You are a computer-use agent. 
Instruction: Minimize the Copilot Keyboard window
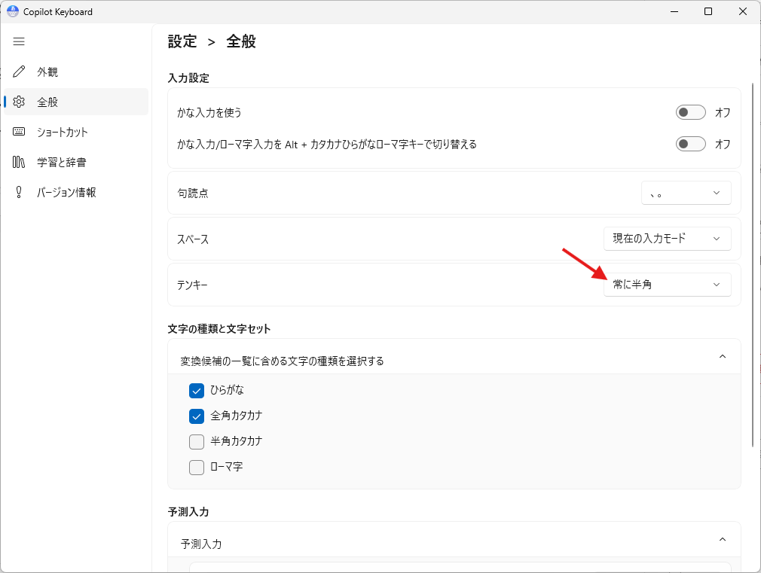tap(674, 11)
